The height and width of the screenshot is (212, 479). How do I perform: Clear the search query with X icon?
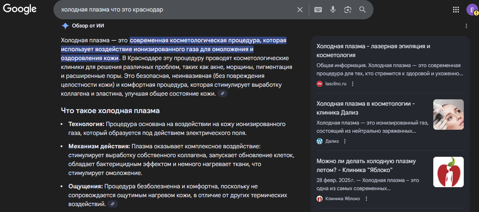tap(300, 10)
